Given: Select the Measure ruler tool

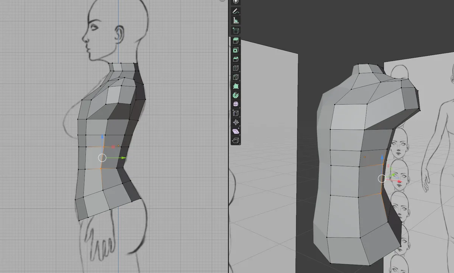Looking at the screenshot, I should pos(236,20).
